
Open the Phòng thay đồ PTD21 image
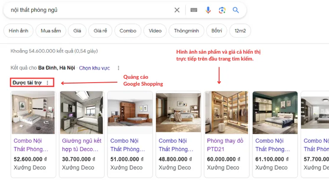pos(226,112)
